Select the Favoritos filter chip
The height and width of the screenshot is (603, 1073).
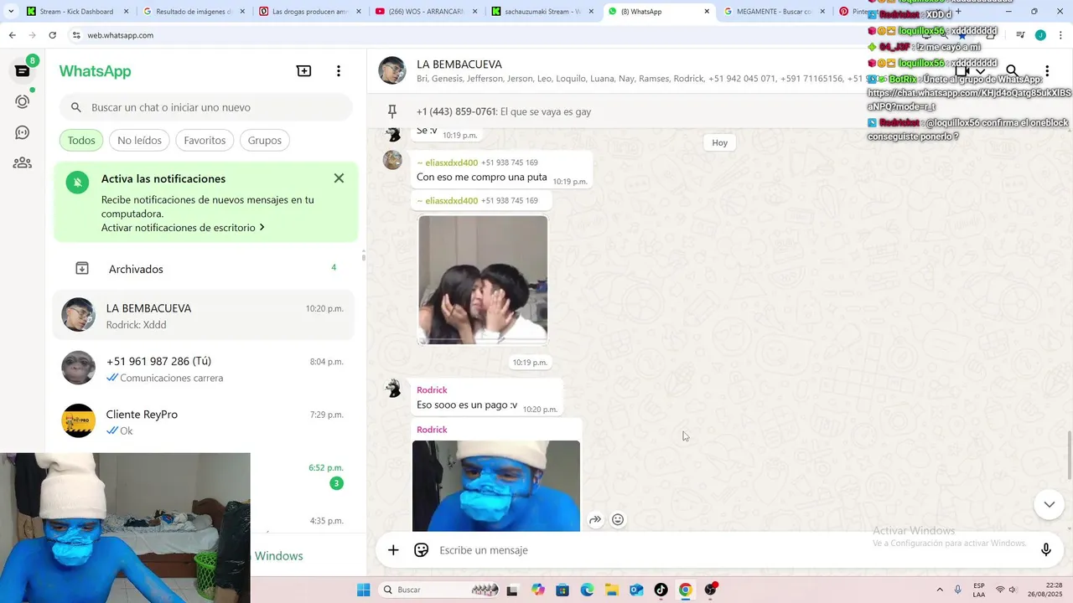pyautogui.click(x=205, y=140)
